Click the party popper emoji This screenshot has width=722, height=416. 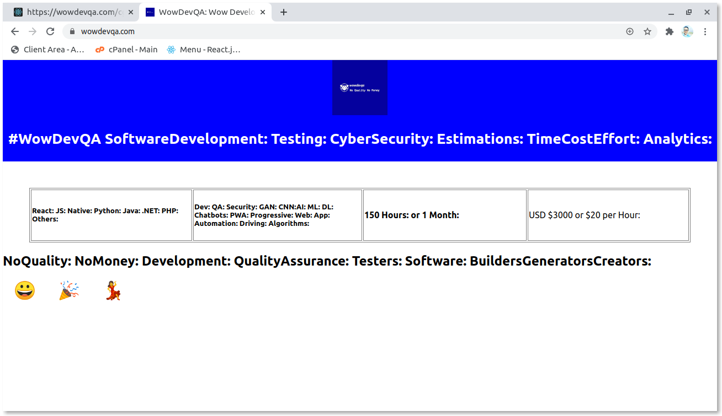[x=69, y=290]
